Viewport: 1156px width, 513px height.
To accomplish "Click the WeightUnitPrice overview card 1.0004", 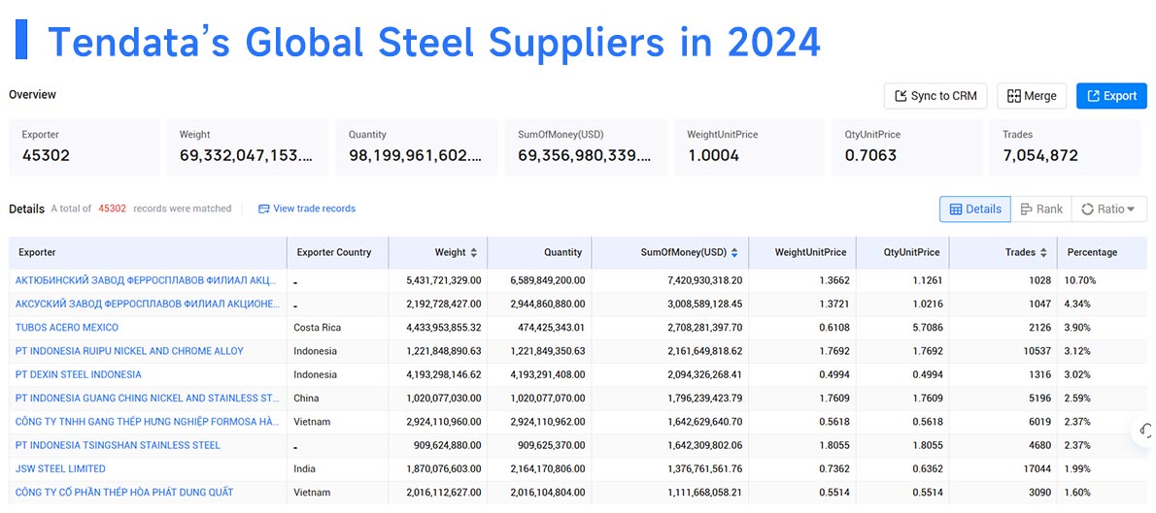I will coord(749,147).
